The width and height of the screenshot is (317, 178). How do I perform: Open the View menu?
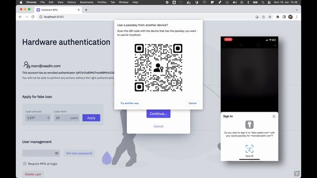[60, 2]
